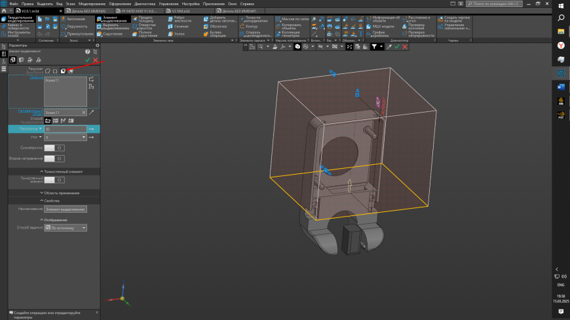Click Булева операция tool

coord(215,34)
